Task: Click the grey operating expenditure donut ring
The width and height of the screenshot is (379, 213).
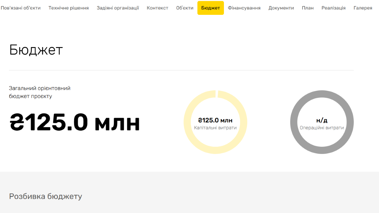Action: [x=294, y=122]
